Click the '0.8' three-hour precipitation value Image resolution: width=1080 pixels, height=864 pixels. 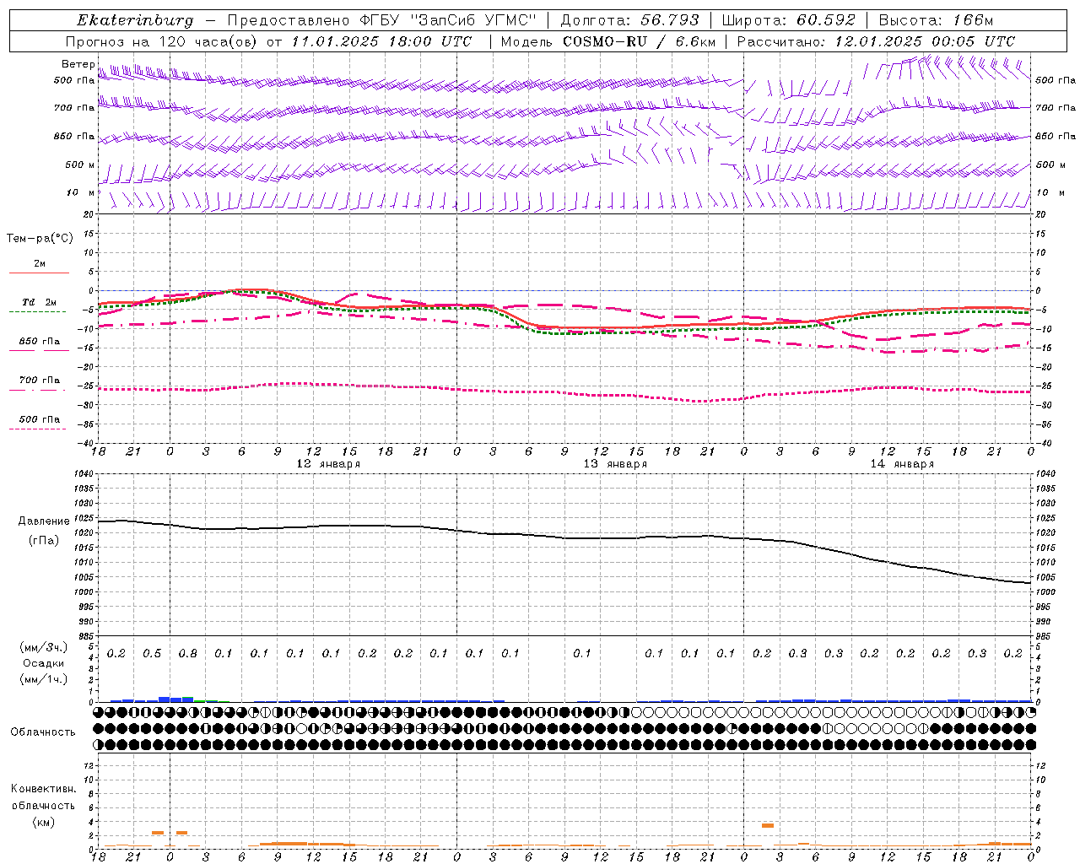pos(187,653)
